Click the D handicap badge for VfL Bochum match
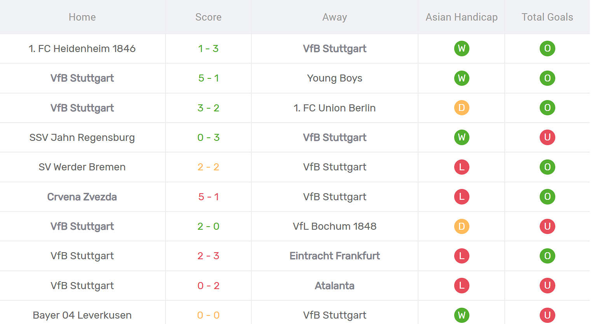This screenshot has height=324, width=591. click(x=462, y=226)
